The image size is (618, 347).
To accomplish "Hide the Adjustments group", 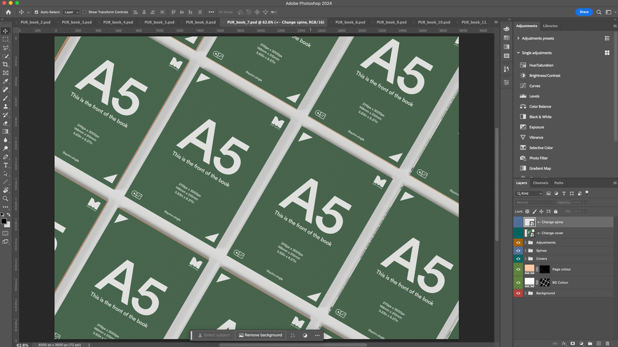I will pos(518,243).
